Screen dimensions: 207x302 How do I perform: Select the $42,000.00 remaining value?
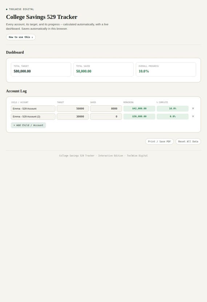(139, 109)
